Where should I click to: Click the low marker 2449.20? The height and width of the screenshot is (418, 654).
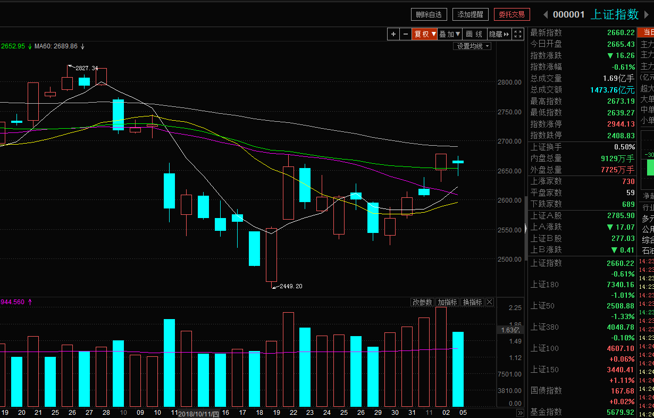coord(291,286)
